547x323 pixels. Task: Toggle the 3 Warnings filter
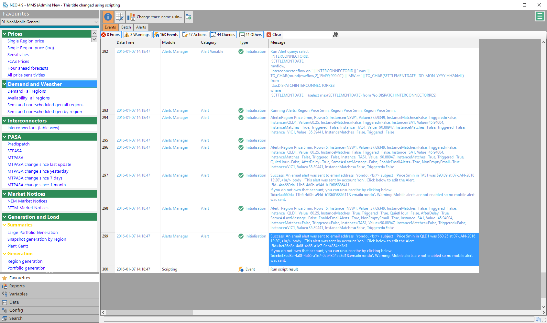pos(137,35)
